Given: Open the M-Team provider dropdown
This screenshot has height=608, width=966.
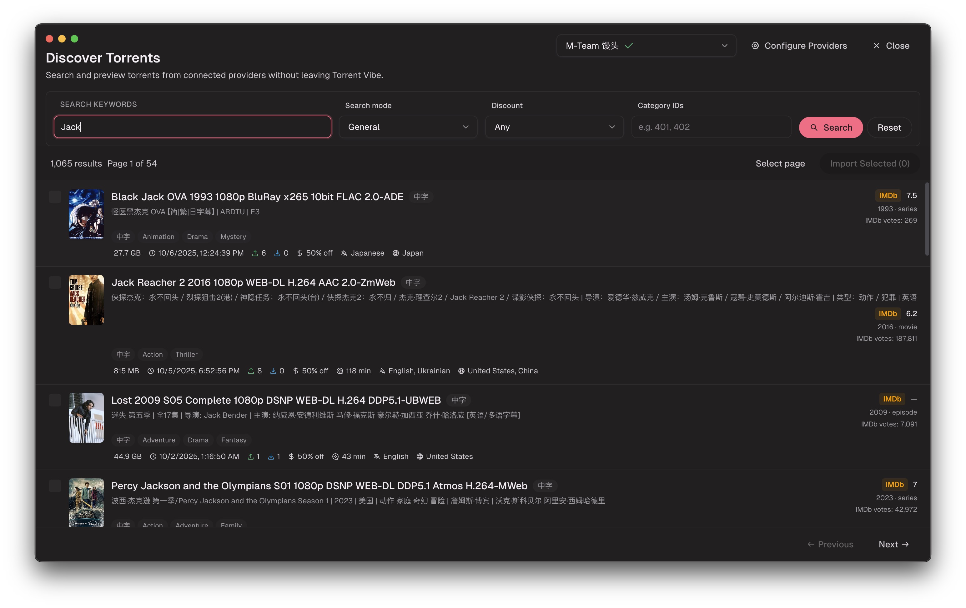Looking at the screenshot, I should click(646, 46).
